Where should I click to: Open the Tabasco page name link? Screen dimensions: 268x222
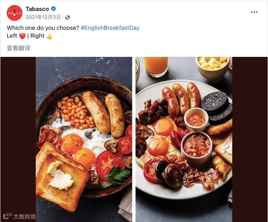tap(38, 9)
